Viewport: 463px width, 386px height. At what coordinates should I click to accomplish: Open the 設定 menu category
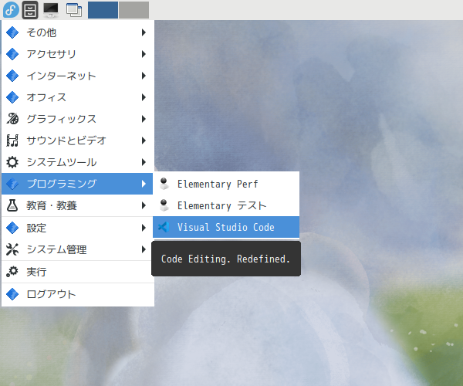pyautogui.click(x=78, y=228)
